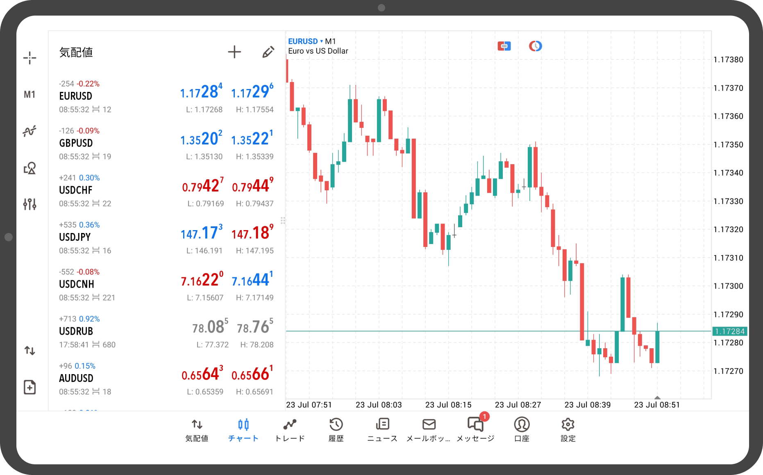The width and height of the screenshot is (763, 475).
Task: Open the 設定 settings tab
Action: (x=568, y=430)
